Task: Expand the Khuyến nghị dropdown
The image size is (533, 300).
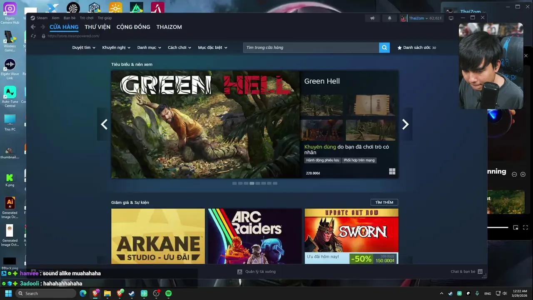Action: tap(116, 47)
